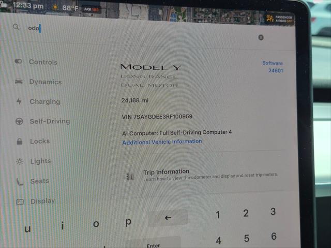Tap the lock icon in status bar
The image size is (331, 248).
click(x=3, y=4)
